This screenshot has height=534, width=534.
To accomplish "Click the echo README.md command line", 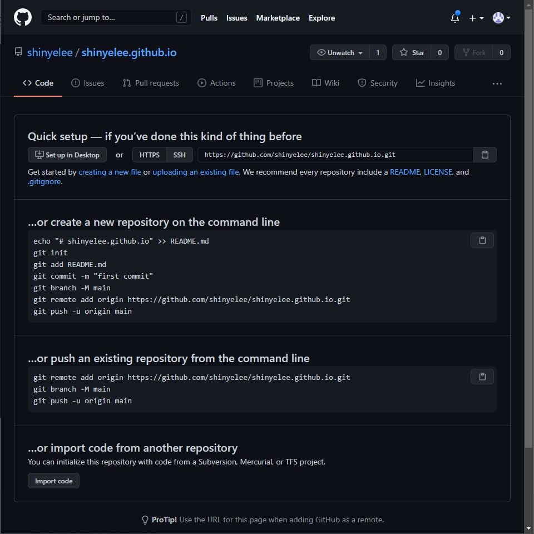I will pos(121,241).
